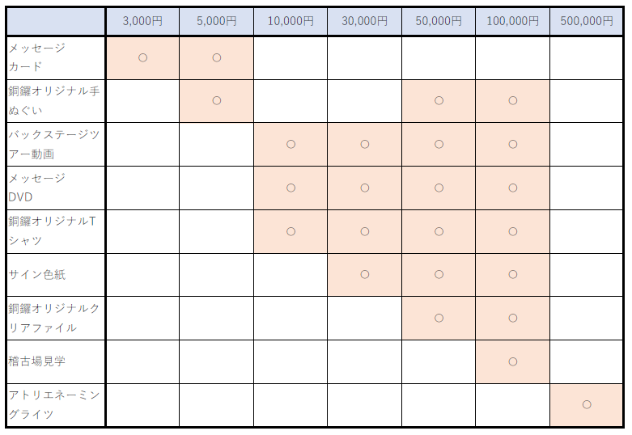Image resolution: width=632 pixels, height=435 pixels.
Task: Click the 10,000円 column header
Action: [x=291, y=22]
